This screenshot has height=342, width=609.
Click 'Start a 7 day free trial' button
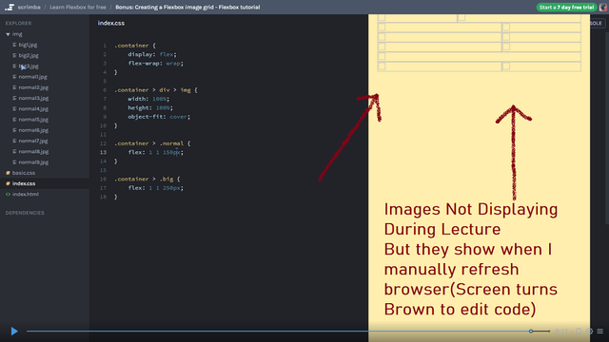pos(566,7)
